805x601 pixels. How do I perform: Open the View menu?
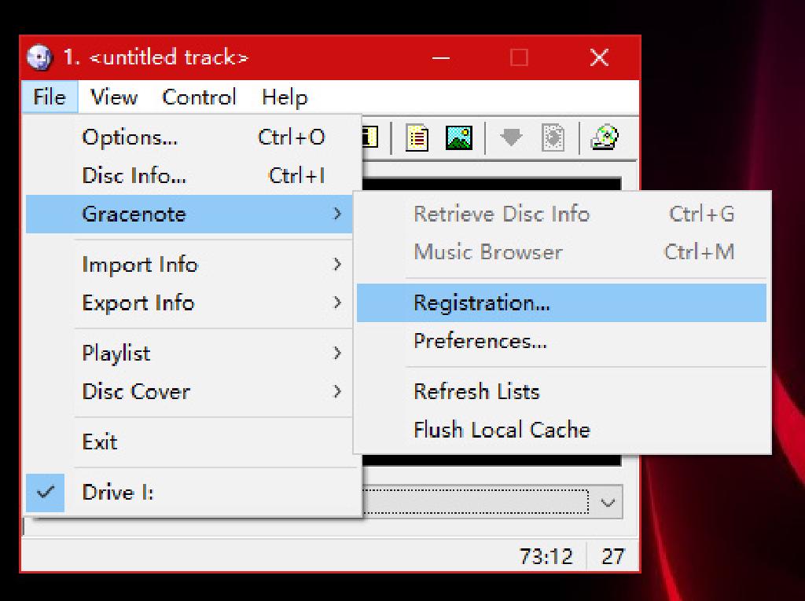(x=114, y=97)
